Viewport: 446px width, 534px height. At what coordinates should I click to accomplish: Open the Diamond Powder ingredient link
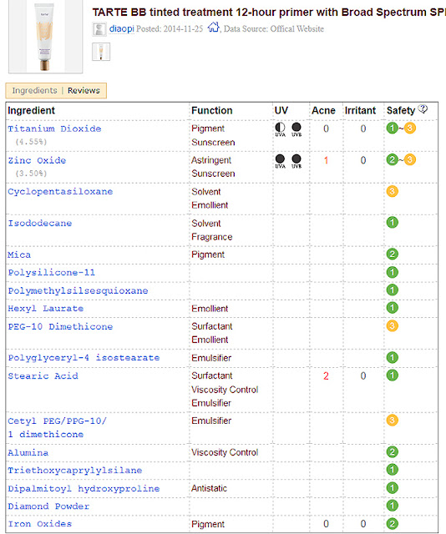(48, 506)
